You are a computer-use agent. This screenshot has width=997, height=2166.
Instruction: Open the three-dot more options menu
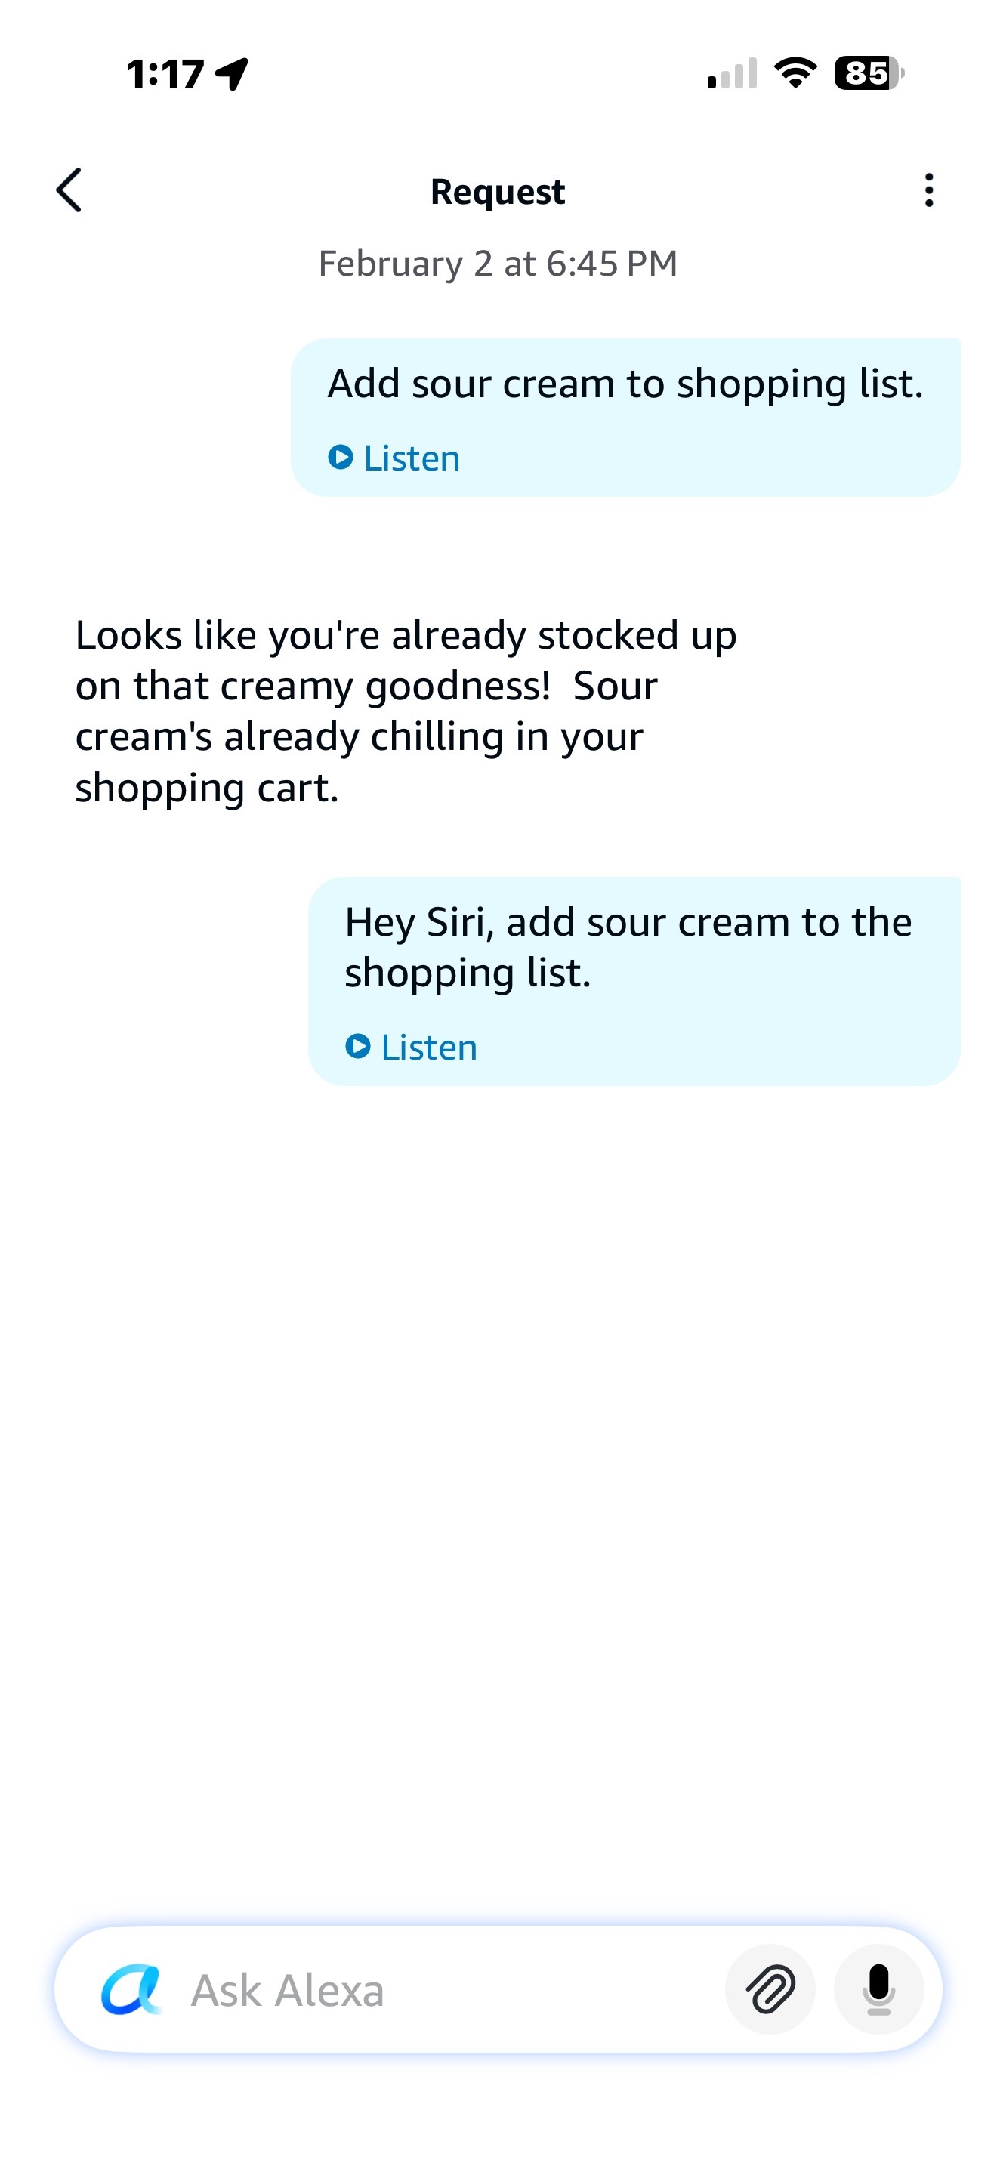[x=928, y=190]
